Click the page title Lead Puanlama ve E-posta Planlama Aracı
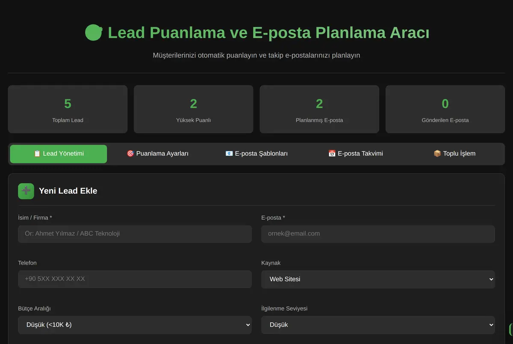Viewport: 513px width, 344px height. click(268, 33)
